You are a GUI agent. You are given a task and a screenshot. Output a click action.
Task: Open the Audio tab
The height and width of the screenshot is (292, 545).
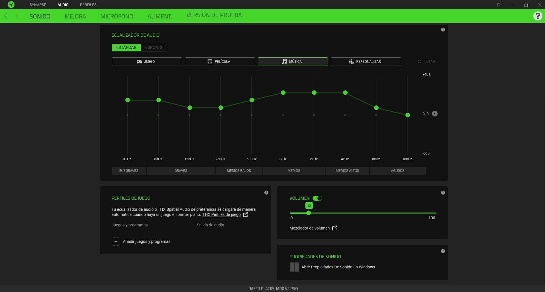[63, 5]
